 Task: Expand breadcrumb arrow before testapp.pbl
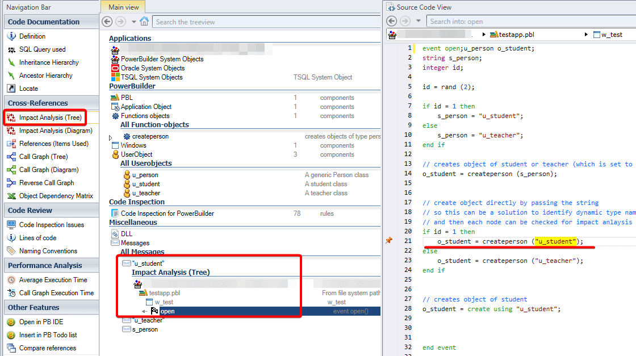(x=484, y=35)
